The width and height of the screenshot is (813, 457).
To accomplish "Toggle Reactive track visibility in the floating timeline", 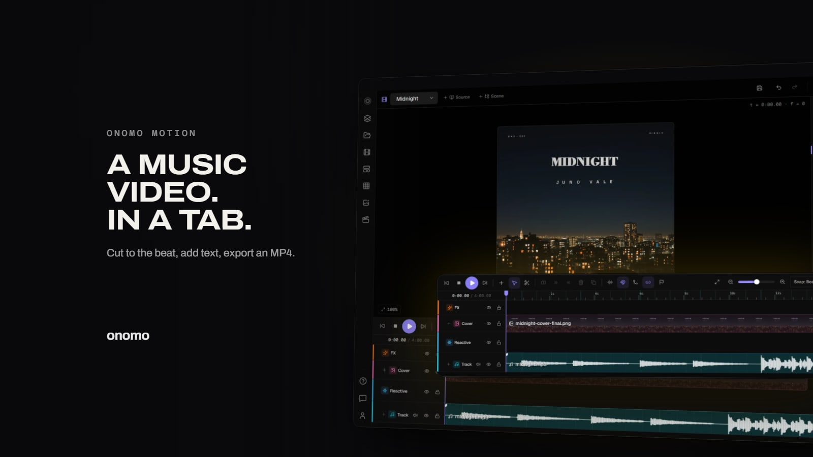I will [489, 342].
